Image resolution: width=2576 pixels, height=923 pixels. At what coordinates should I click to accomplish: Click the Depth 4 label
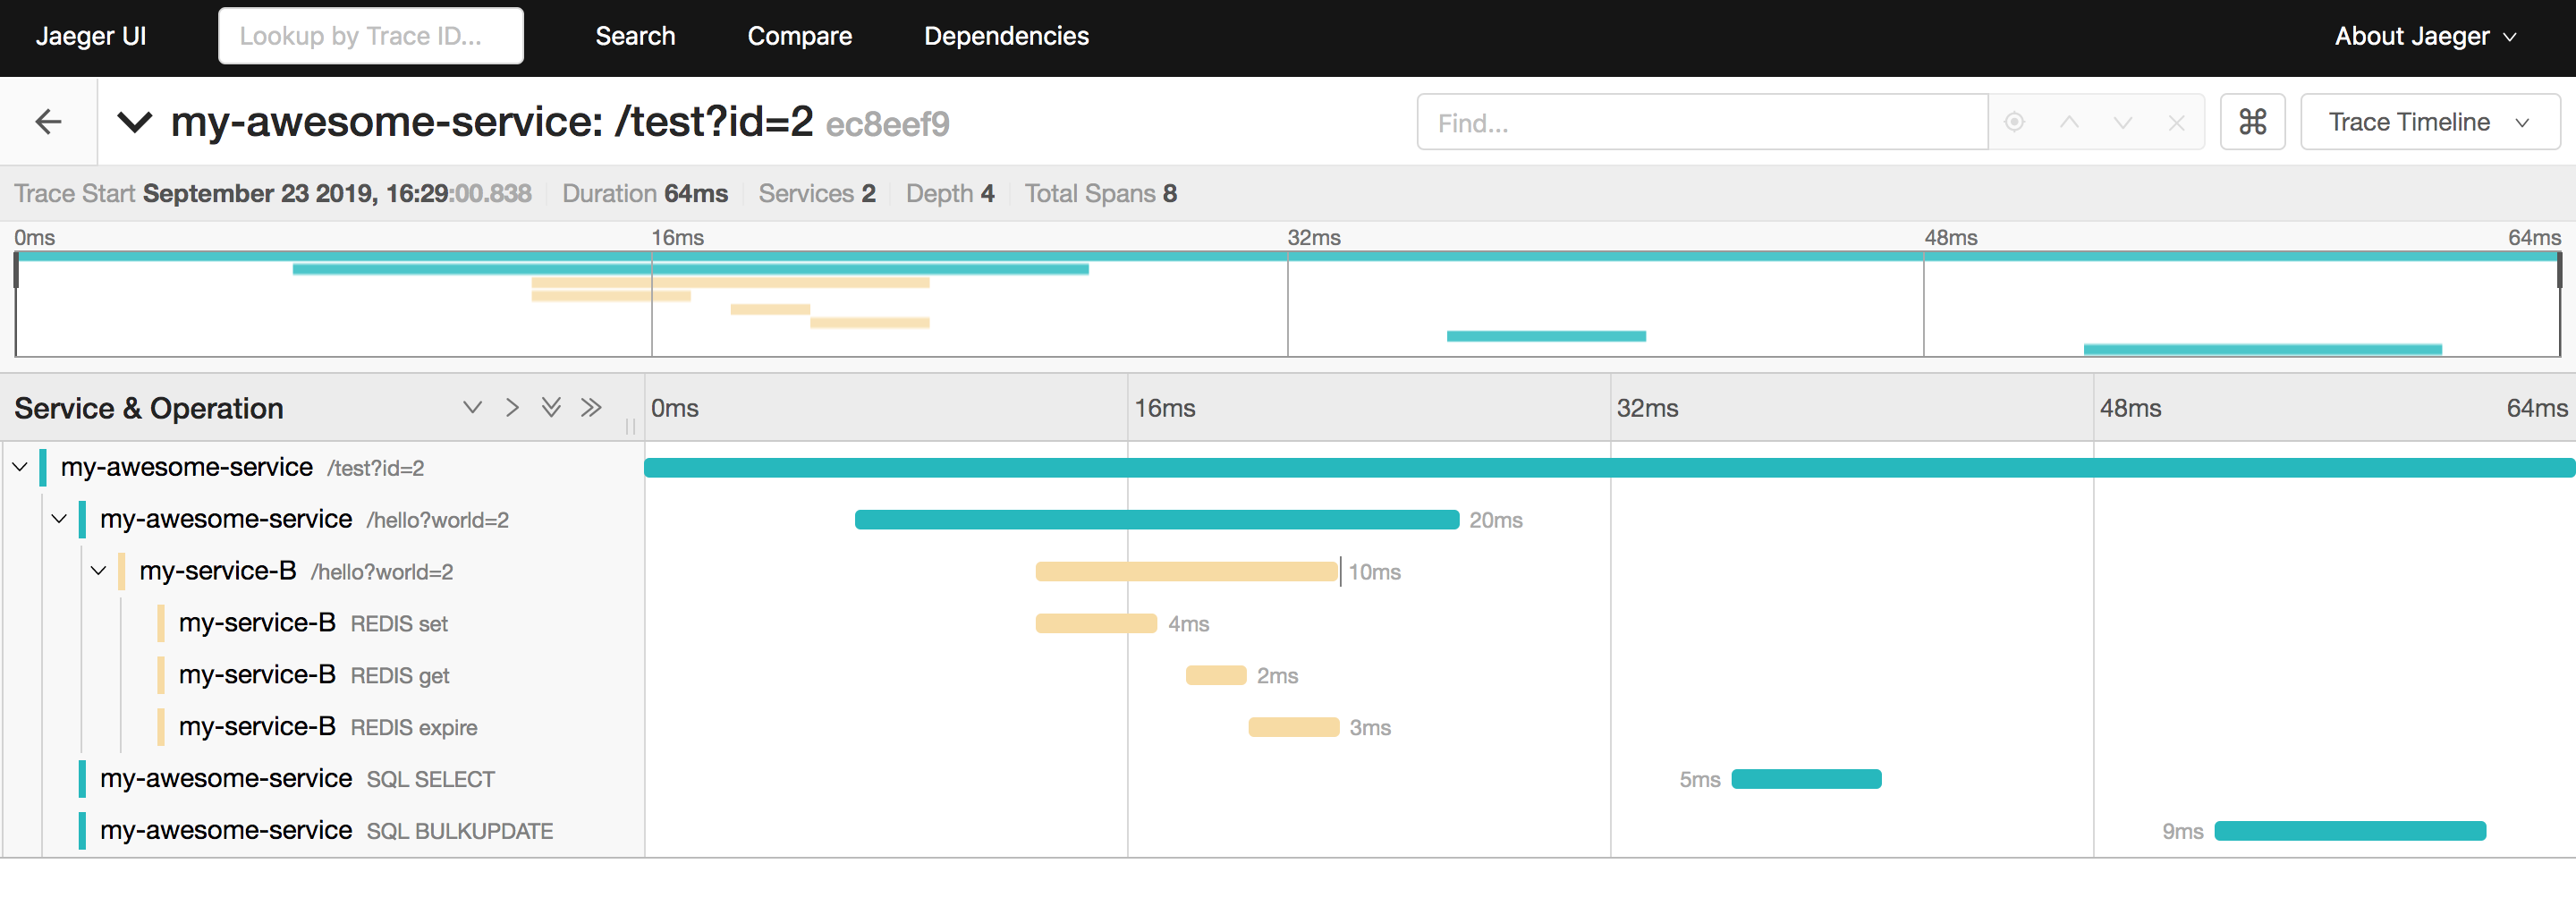[x=950, y=193]
